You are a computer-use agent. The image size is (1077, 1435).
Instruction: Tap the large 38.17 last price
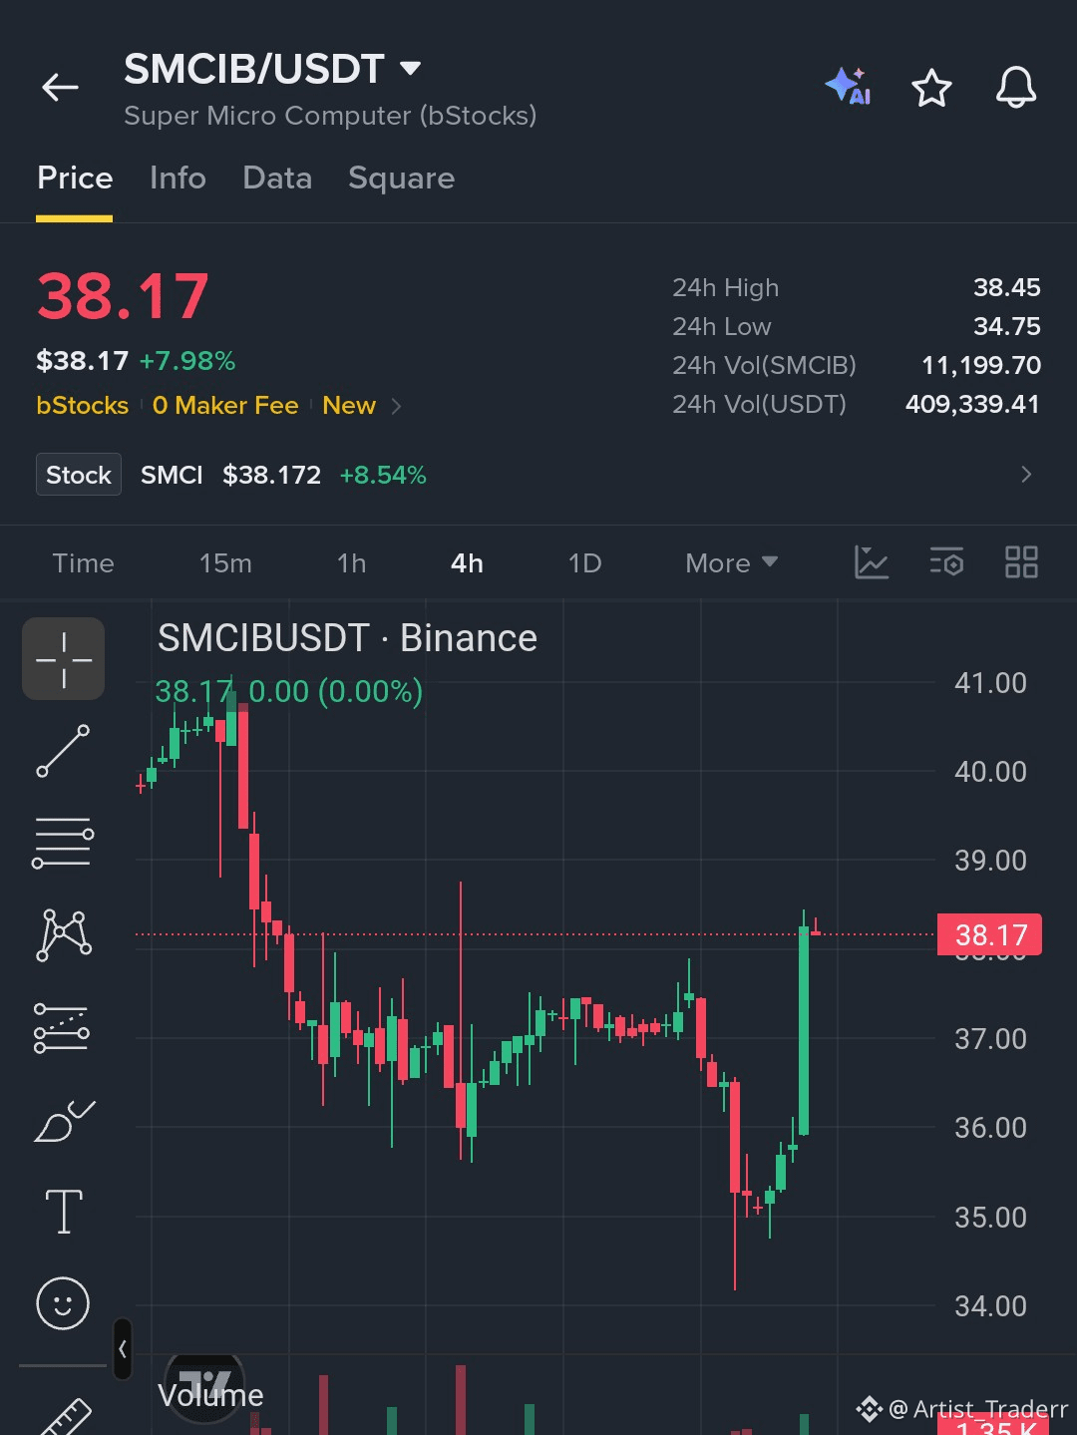pos(123,296)
